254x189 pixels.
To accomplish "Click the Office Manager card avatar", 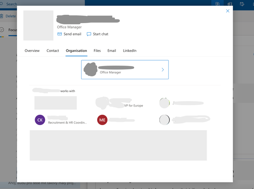I will [x=91, y=69].
